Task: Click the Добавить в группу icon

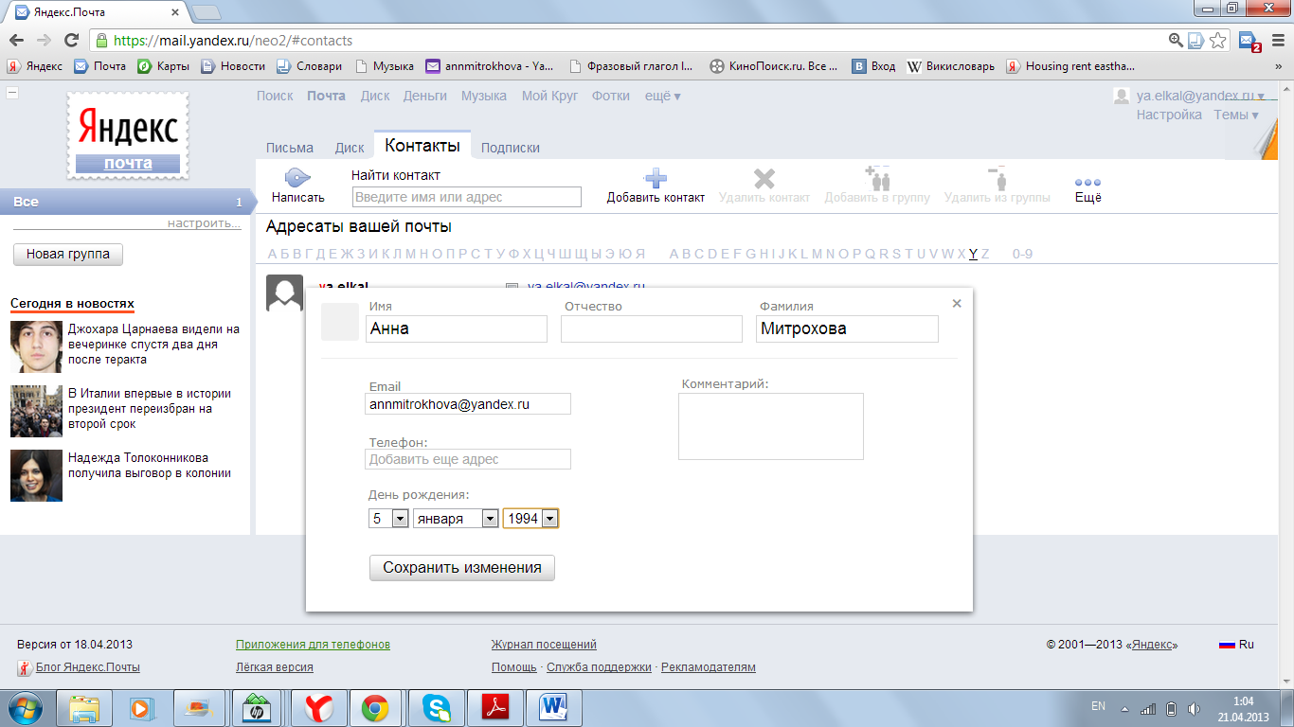Action: click(877, 177)
